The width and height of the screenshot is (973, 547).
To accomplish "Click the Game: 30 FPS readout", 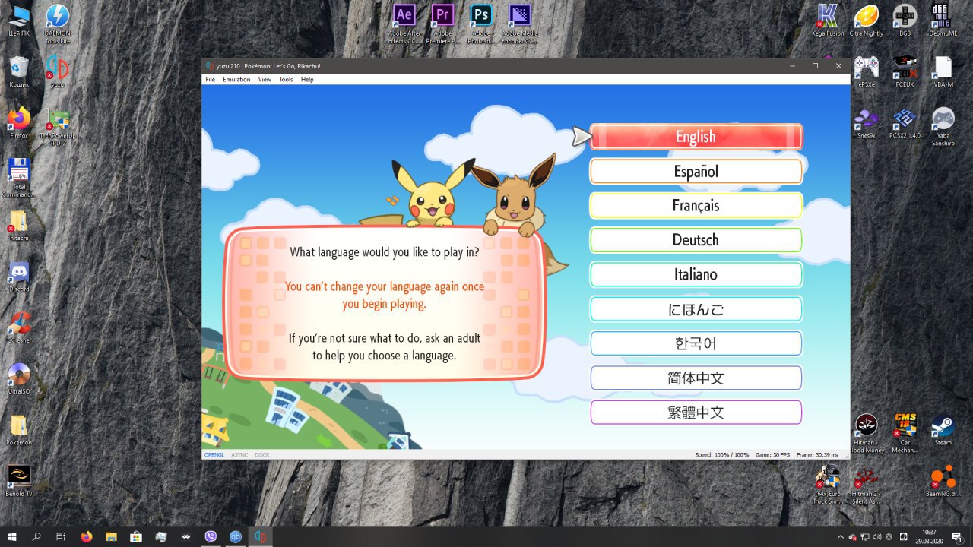I will (x=772, y=454).
